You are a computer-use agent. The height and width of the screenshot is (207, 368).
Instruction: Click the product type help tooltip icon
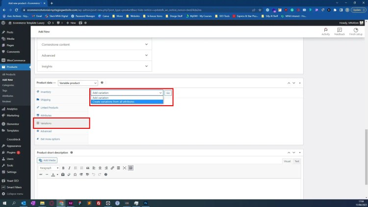click(102, 83)
